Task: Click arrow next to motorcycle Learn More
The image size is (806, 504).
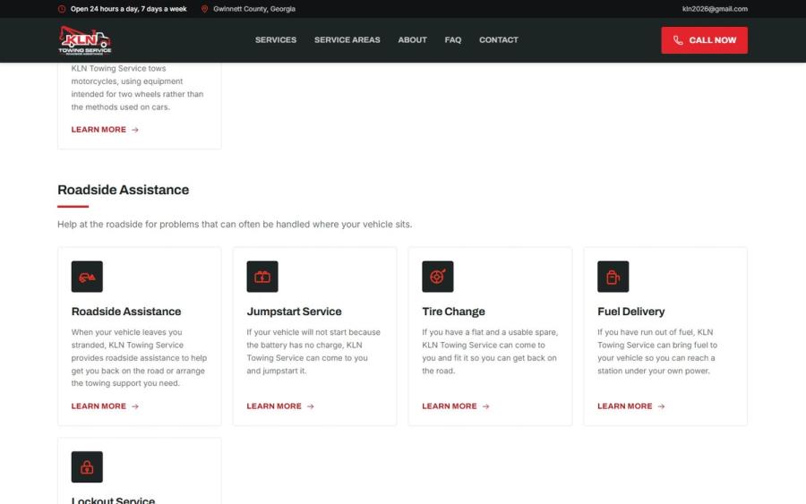Action: click(135, 130)
